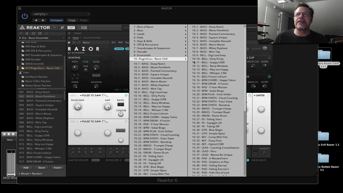Click the Compare button
Viewport: 343px width, 193px height.
57,20
